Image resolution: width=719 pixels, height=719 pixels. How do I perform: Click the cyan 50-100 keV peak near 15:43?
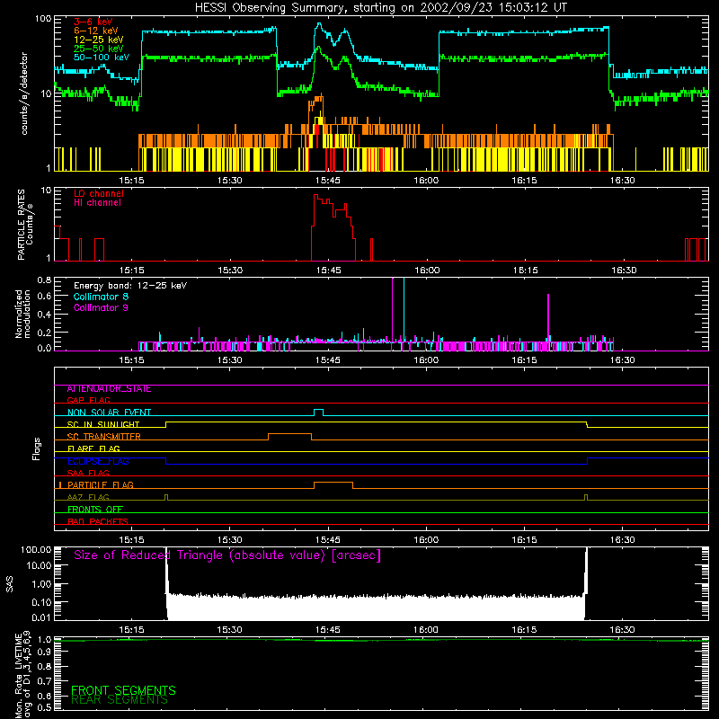coord(319,24)
